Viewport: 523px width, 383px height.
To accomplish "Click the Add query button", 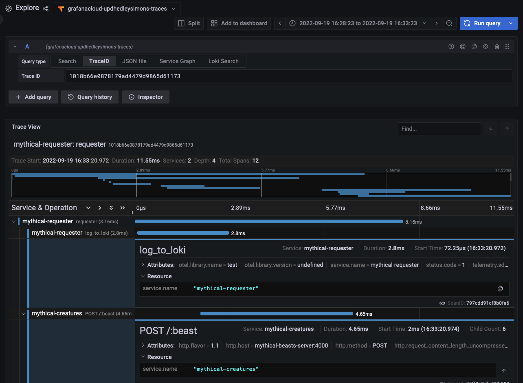I will pos(33,97).
